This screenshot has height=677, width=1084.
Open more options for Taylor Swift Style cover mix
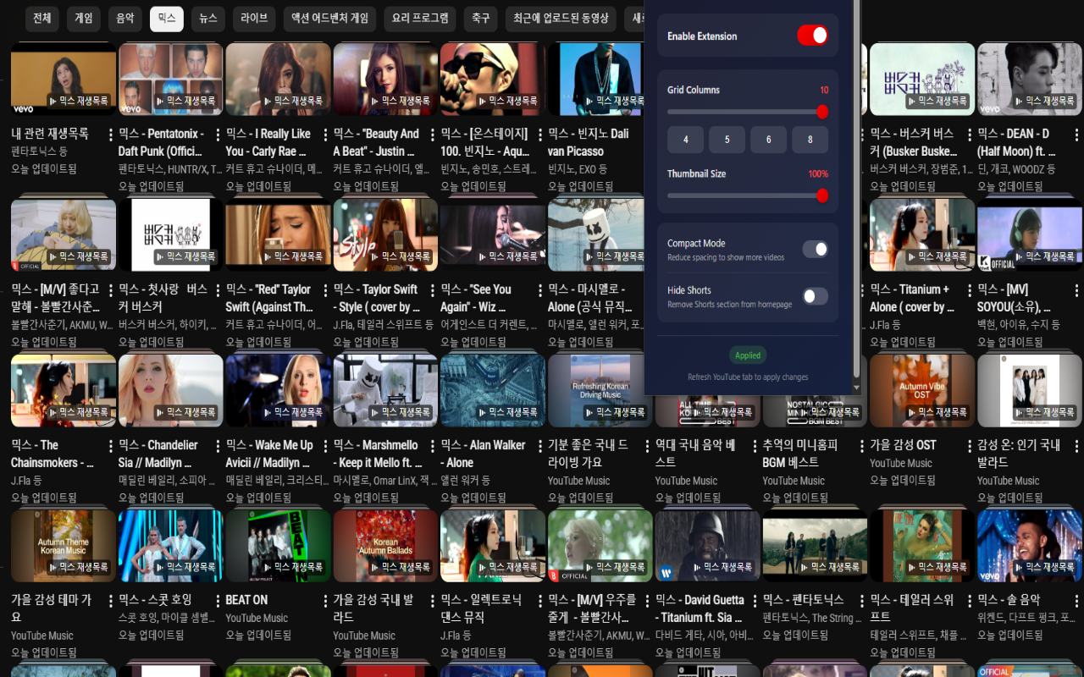434,290
